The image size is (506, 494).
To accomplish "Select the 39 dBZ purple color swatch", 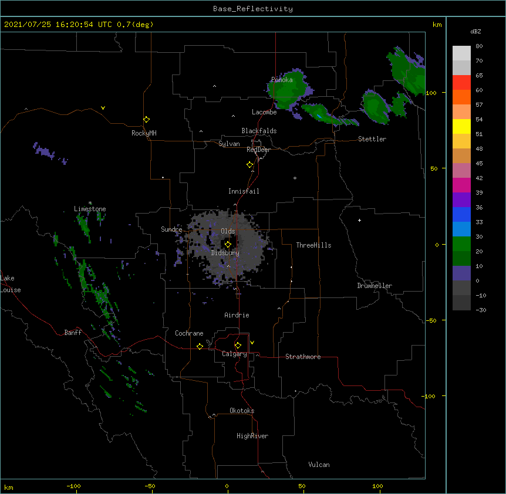I will (461, 199).
